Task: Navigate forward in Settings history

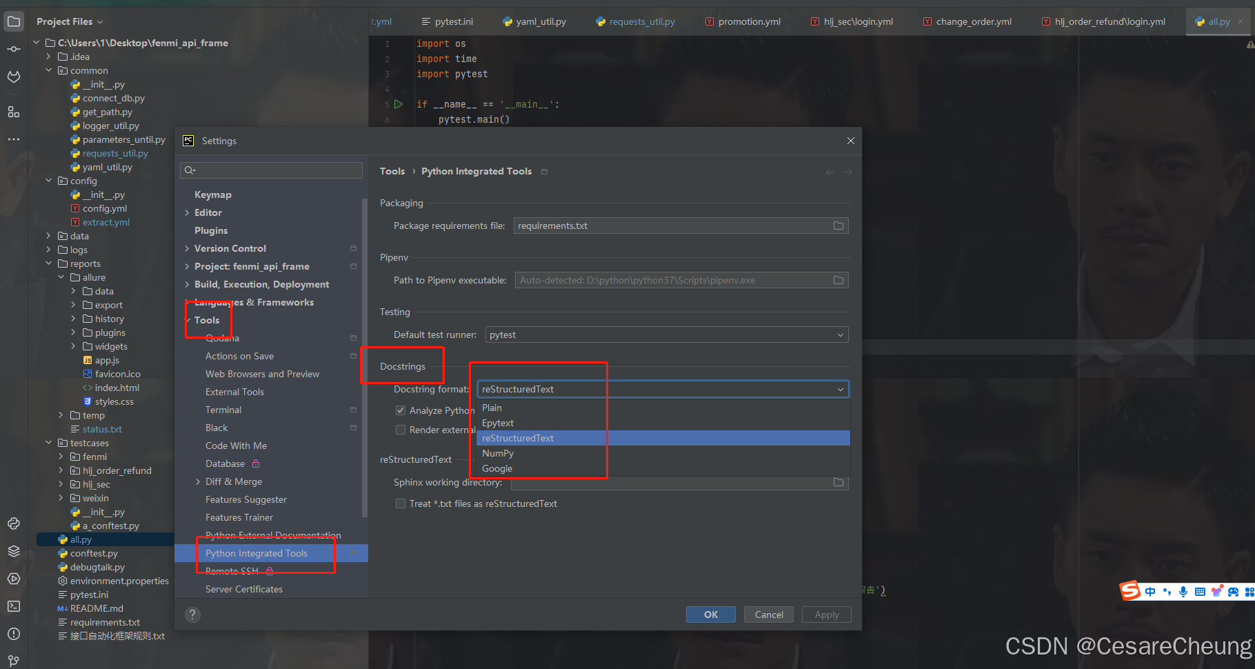Action: tap(848, 172)
